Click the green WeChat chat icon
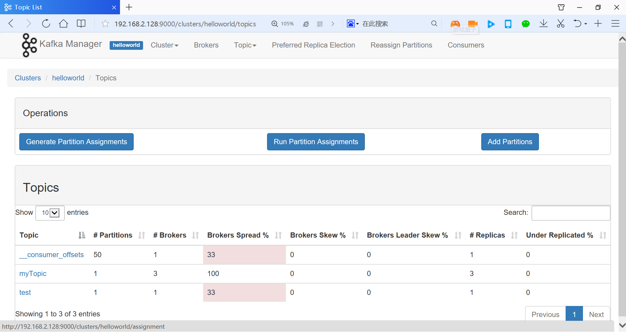Image resolution: width=626 pixels, height=332 pixels. point(525,24)
